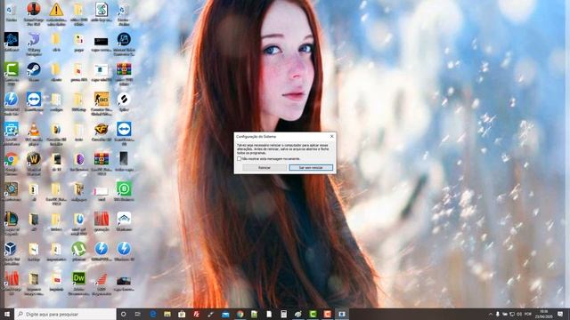Open the Oracle VirtualBox desktop icon

click(11, 249)
